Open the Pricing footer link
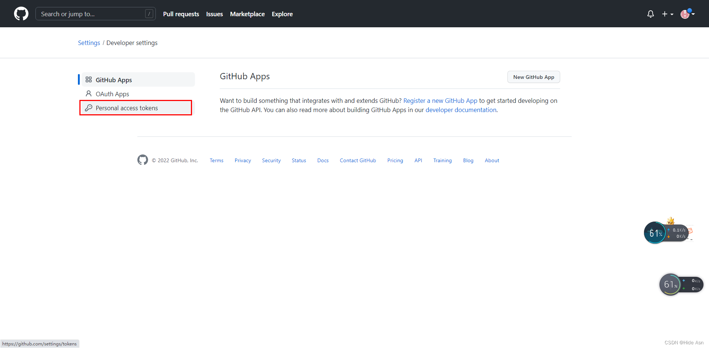Viewport: 709px width, 348px height. [395, 160]
